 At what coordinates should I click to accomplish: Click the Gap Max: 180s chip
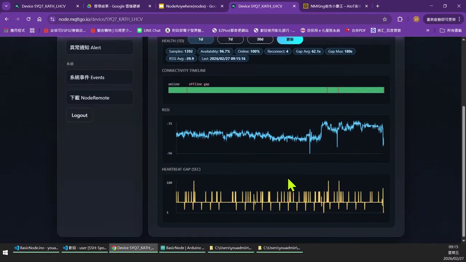(x=340, y=51)
